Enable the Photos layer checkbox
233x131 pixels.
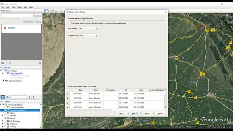[x=5, y=116]
